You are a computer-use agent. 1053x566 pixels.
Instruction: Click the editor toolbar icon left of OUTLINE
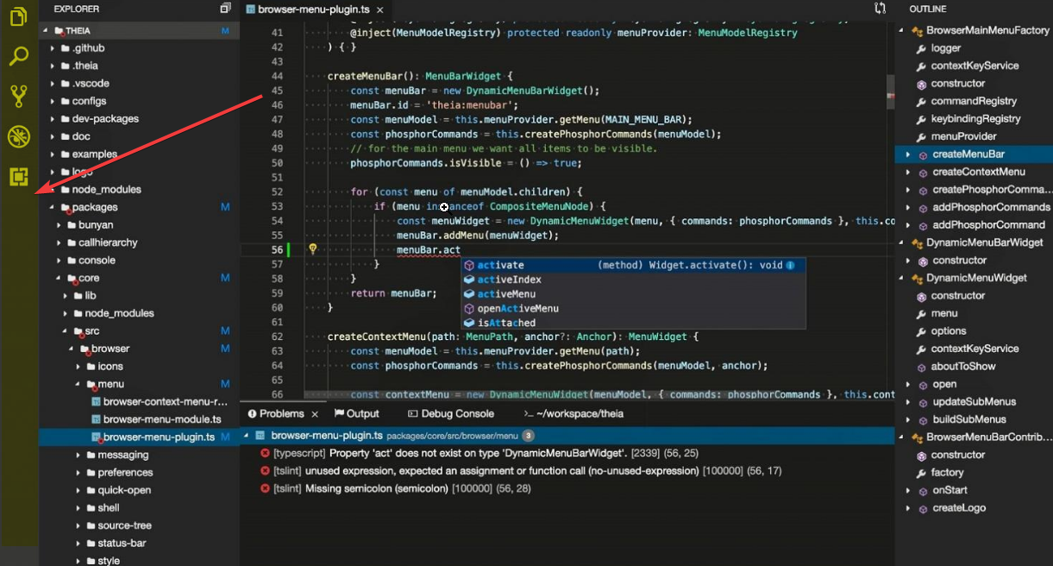[880, 9]
